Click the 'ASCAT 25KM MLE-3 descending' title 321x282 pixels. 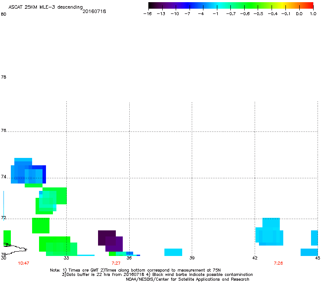pyautogui.click(x=46, y=7)
